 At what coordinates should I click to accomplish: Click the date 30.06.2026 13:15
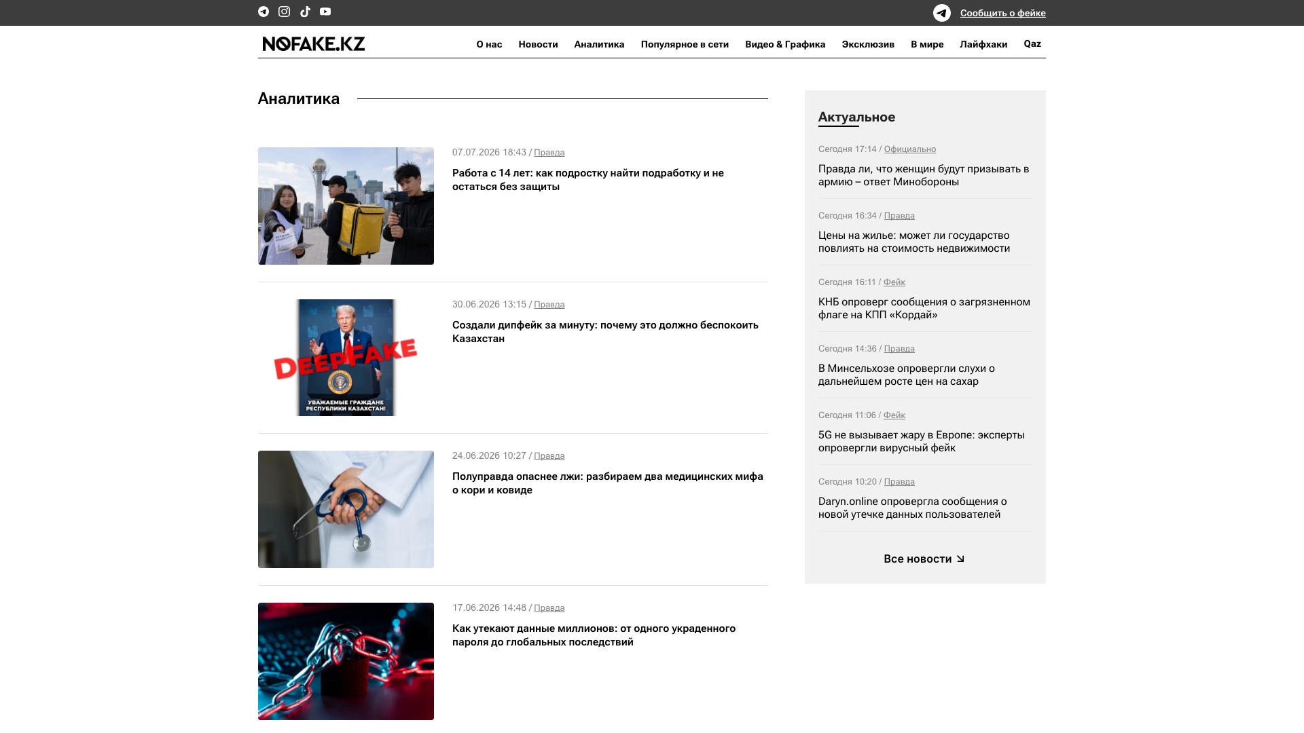489,305
